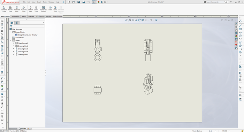The width and height of the screenshot is (244, 132).
Task: Open the Help question mark icon
Action: coord(231,2)
